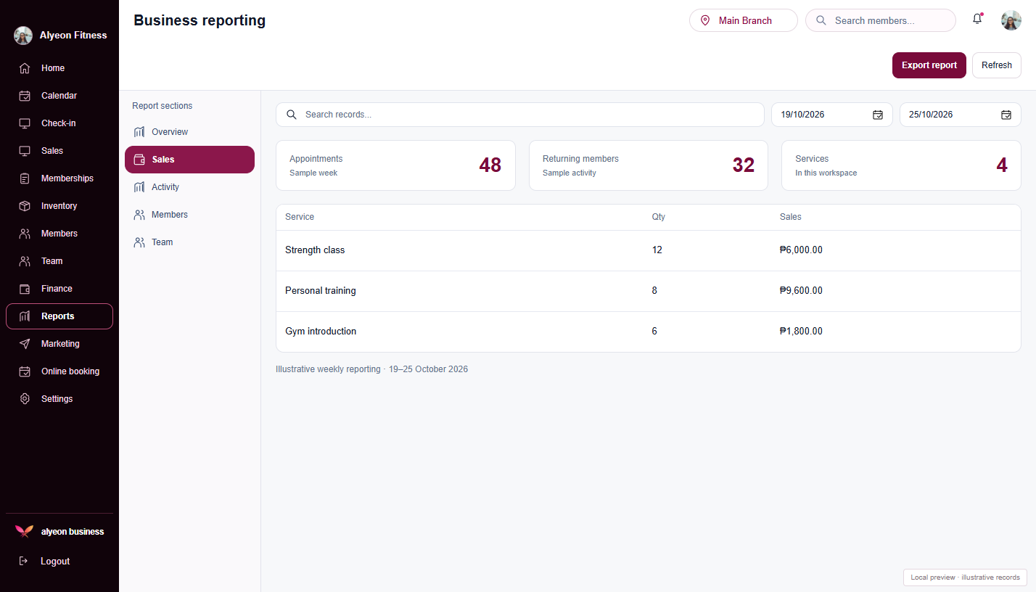Select Team in the main sidebar

[59, 261]
